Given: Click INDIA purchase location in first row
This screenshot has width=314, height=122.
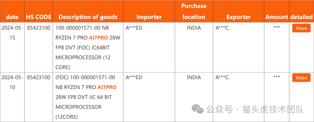Looking at the screenshot, I should [194, 28].
